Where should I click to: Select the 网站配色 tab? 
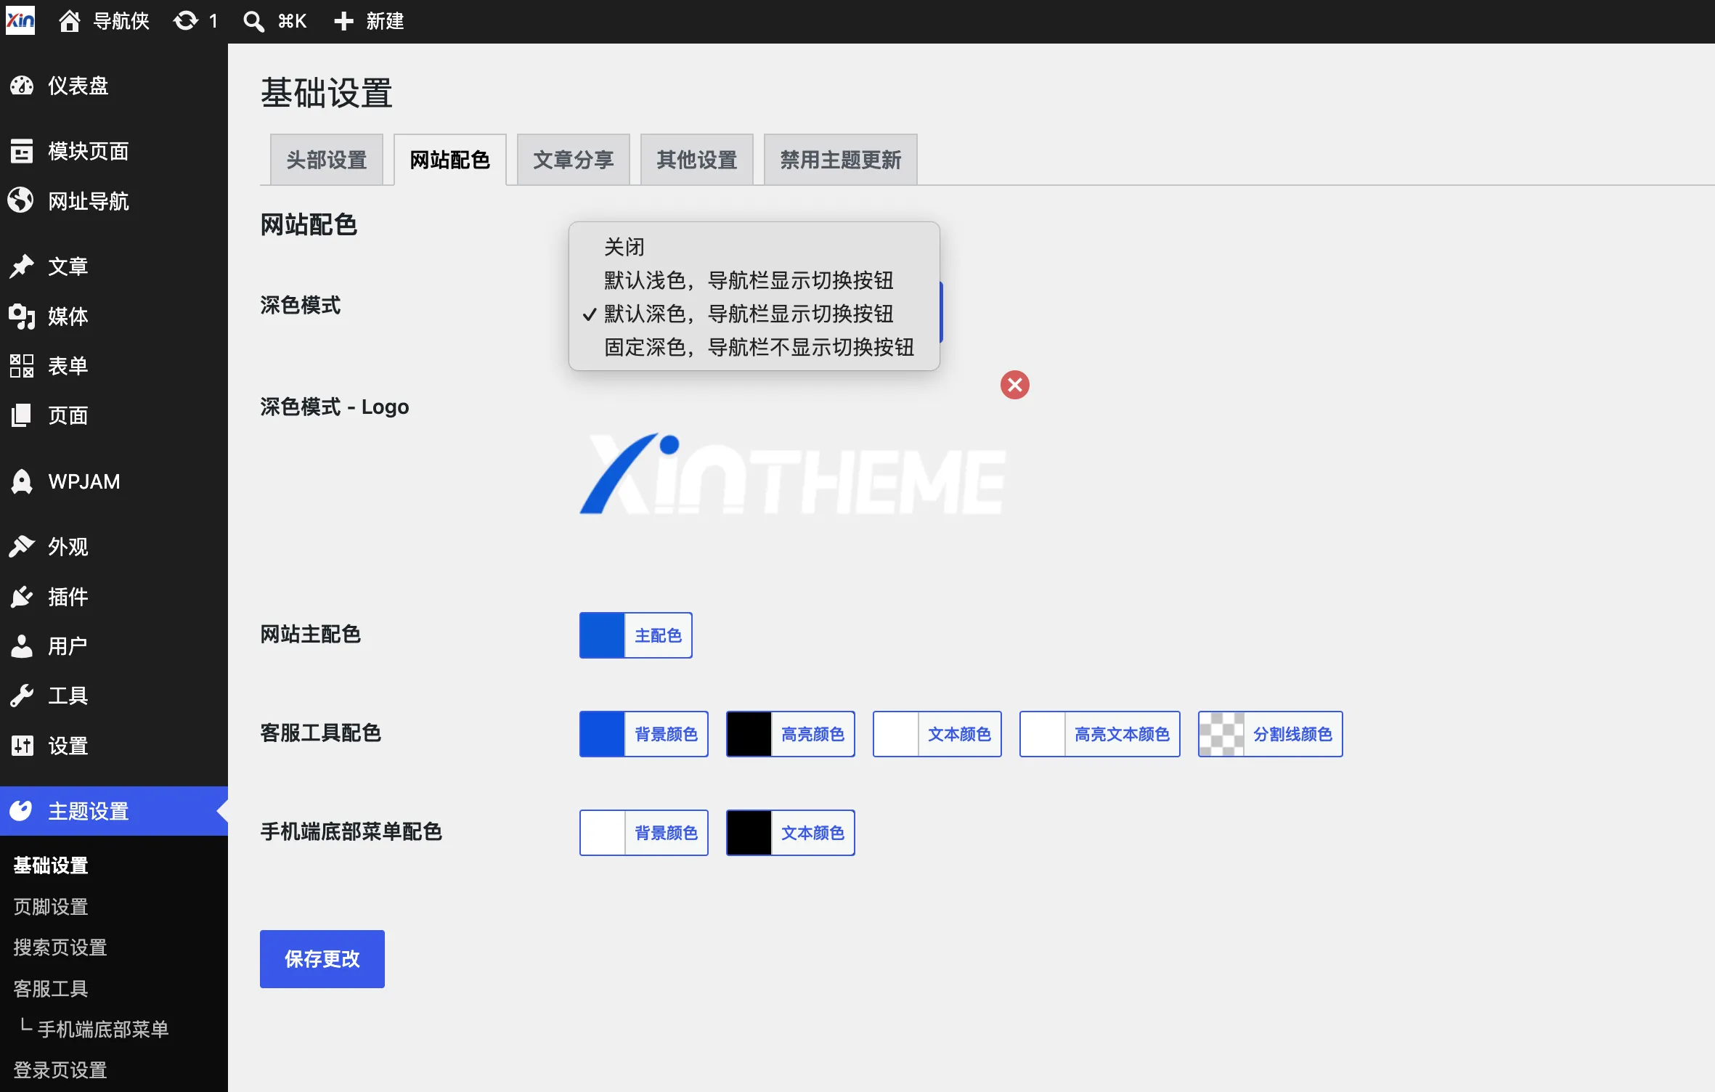click(450, 160)
